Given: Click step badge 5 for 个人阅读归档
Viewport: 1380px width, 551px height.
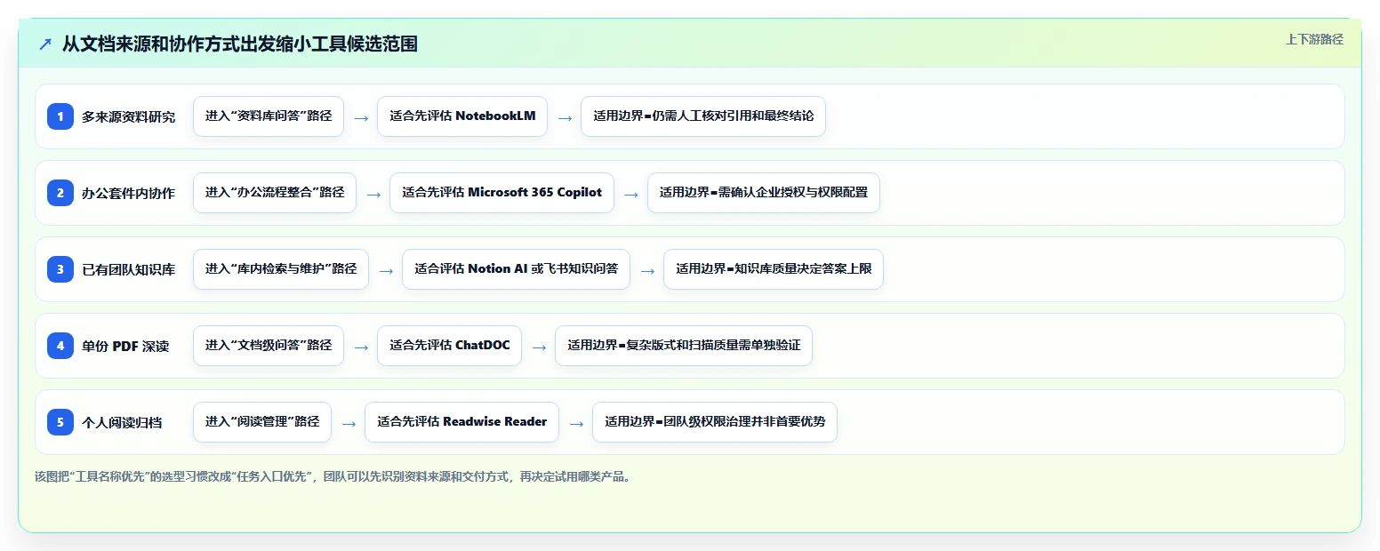Looking at the screenshot, I should coord(60,422).
